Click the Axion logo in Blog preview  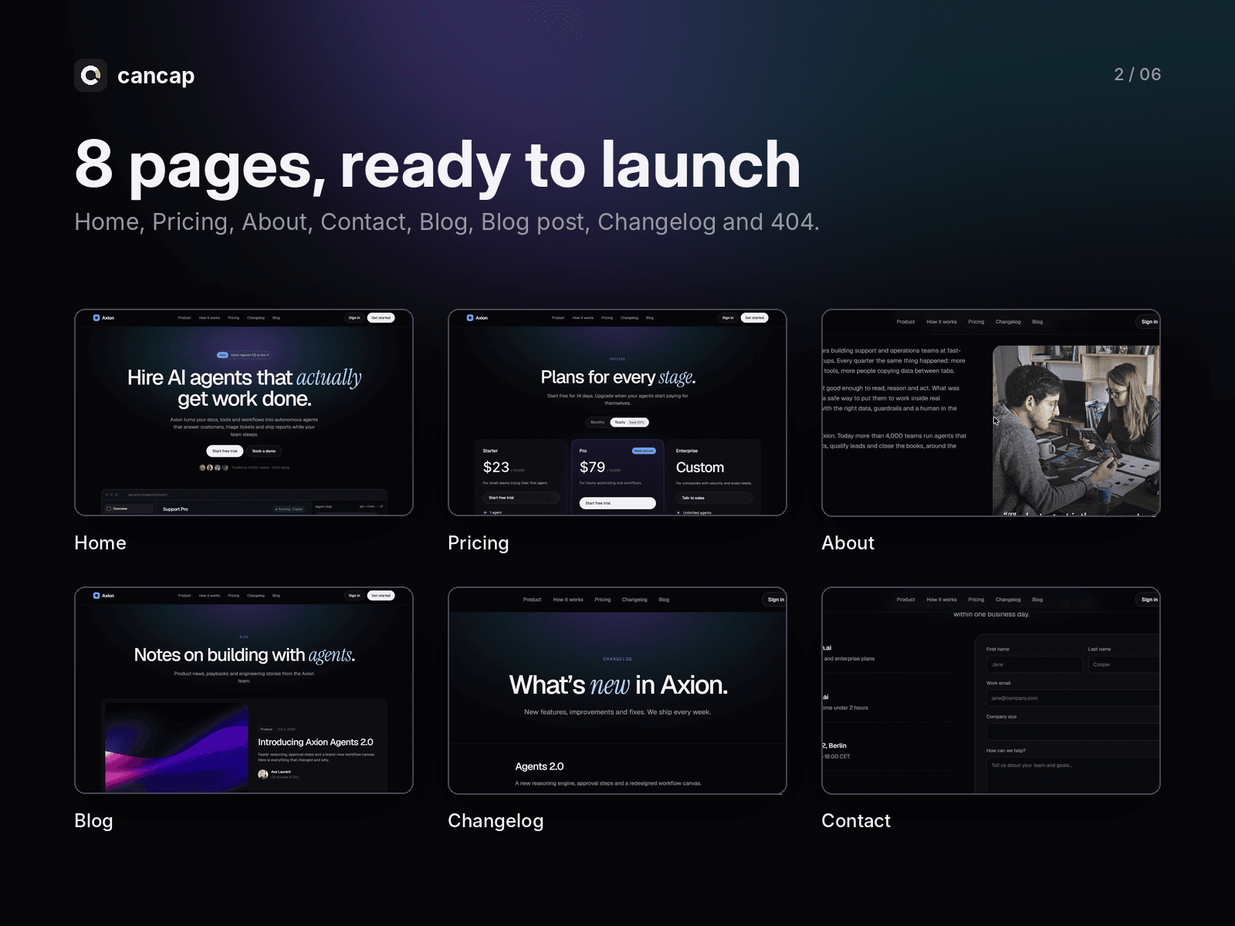pyautogui.click(x=103, y=596)
